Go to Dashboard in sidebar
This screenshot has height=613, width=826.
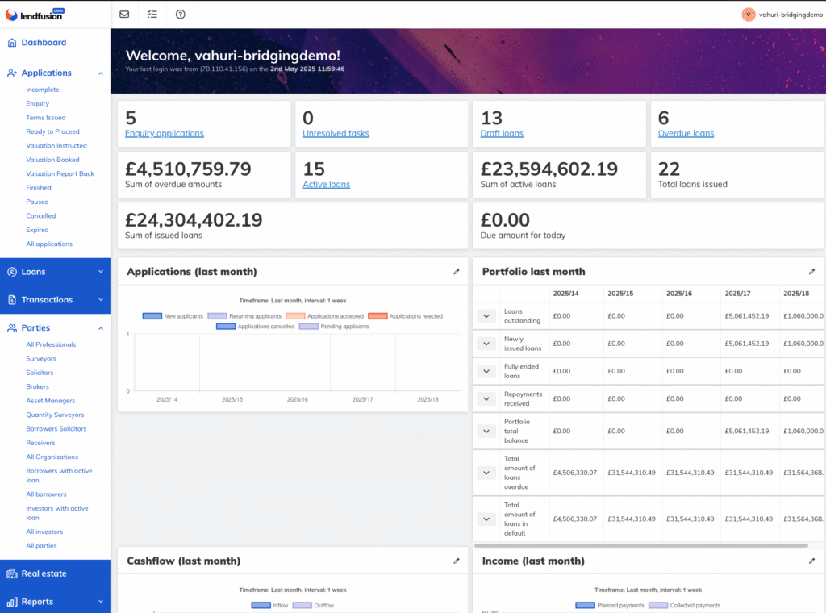point(44,43)
